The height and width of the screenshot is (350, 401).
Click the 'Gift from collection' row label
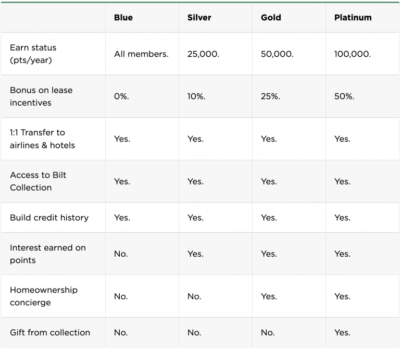(50, 333)
